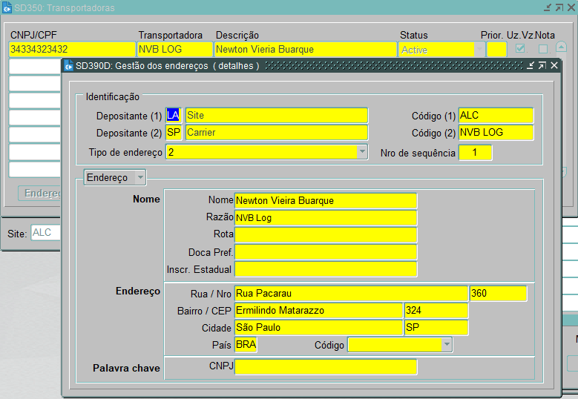578x399 pixels.
Task: Select the Cidade field with São Paulo
Action: click(318, 327)
